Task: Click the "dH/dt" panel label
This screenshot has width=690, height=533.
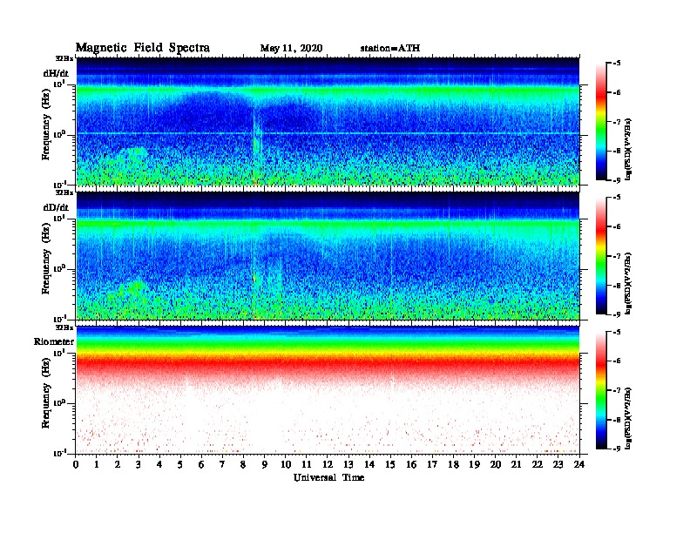Action: click(x=56, y=73)
